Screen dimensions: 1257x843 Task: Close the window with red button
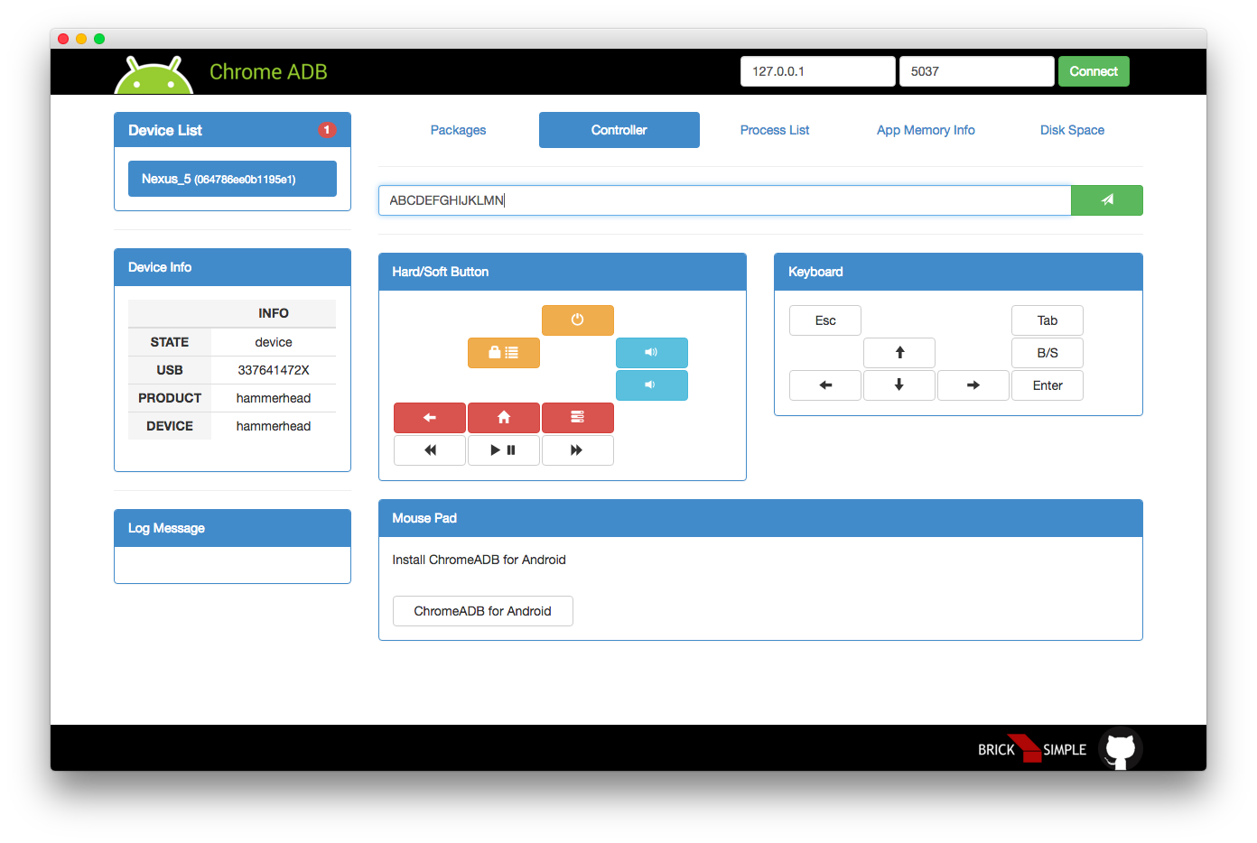pos(63,39)
